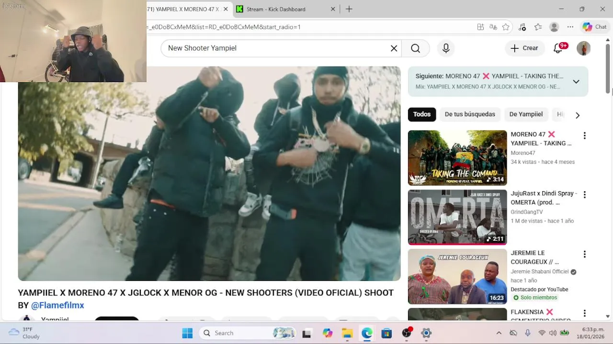Image resolution: width=613 pixels, height=344 pixels.
Task: Add this page to favorites star
Action: (x=506, y=27)
